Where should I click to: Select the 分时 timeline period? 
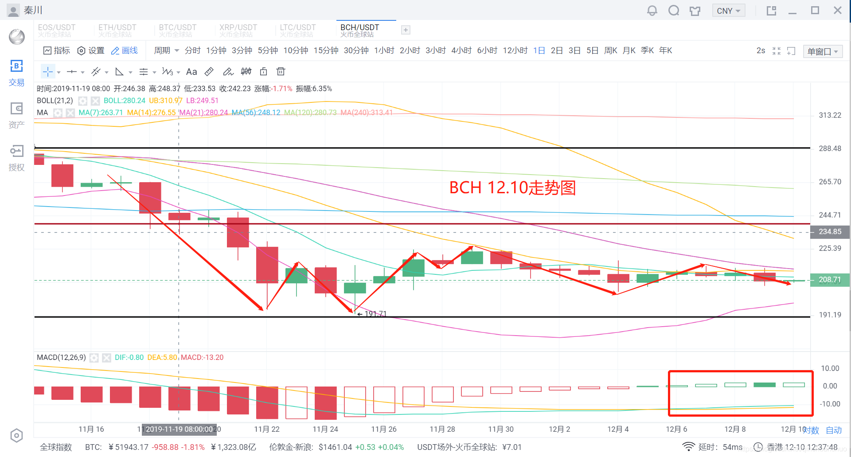[193, 51]
